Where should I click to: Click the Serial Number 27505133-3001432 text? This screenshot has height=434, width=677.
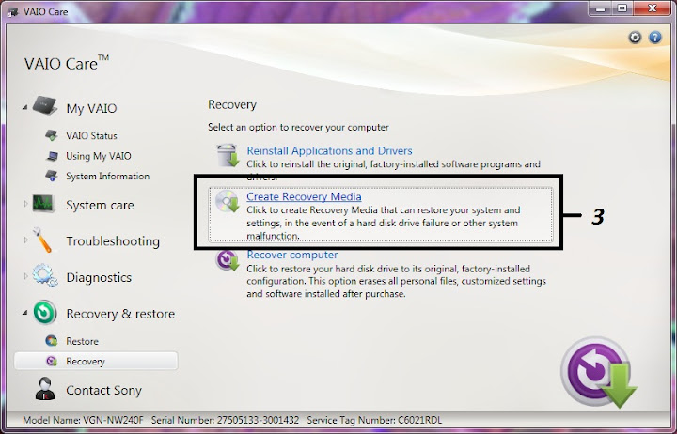[225, 420]
